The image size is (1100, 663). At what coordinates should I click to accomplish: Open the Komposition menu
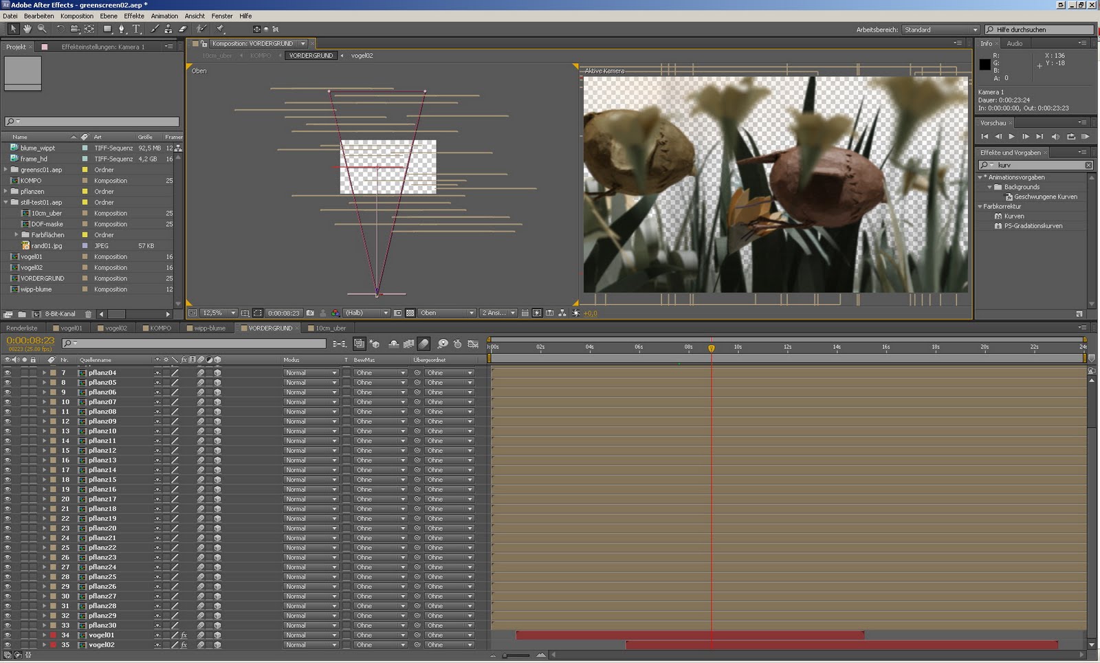[x=77, y=16]
